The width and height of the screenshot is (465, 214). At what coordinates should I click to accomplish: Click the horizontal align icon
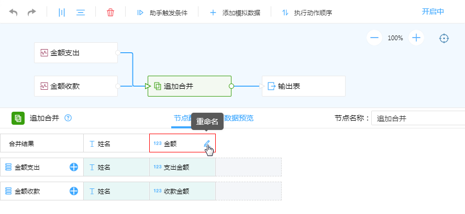[81, 12]
